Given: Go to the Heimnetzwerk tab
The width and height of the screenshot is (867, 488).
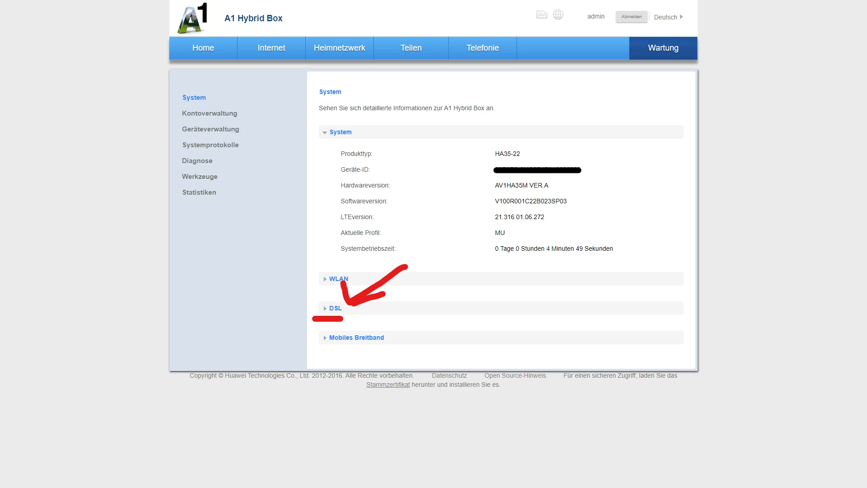Looking at the screenshot, I should [340, 48].
